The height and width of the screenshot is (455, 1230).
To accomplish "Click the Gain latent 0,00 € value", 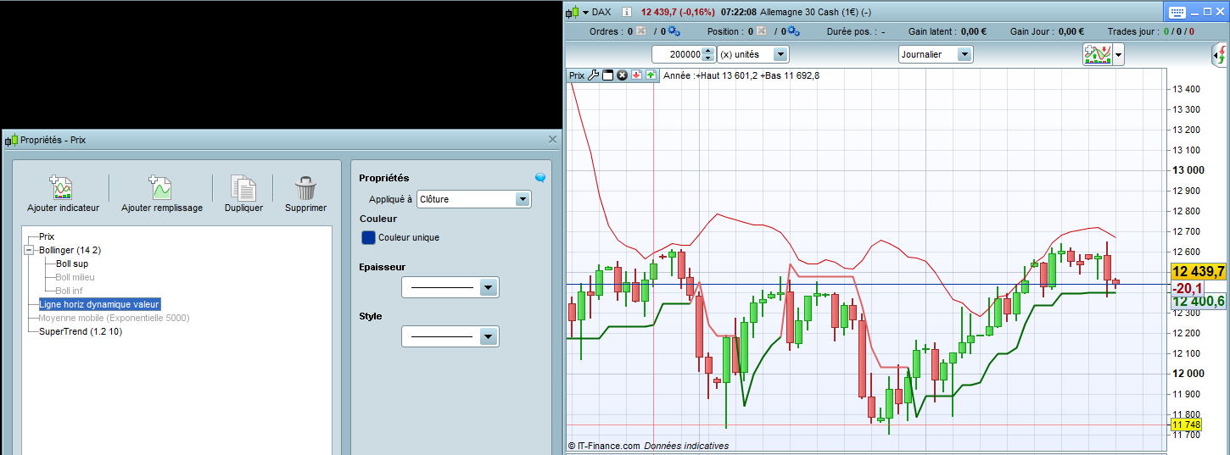I will (974, 31).
